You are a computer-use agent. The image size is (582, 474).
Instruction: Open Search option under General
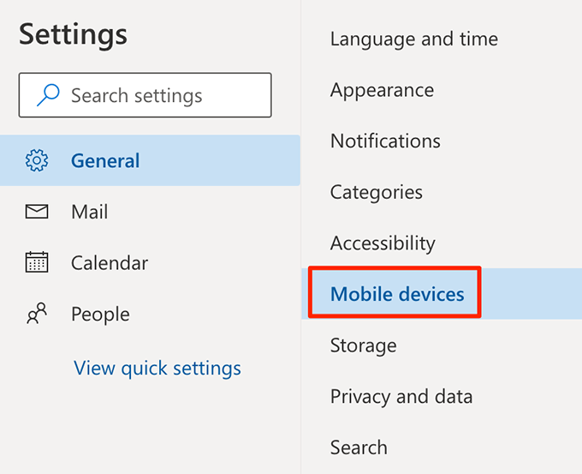tap(358, 447)
